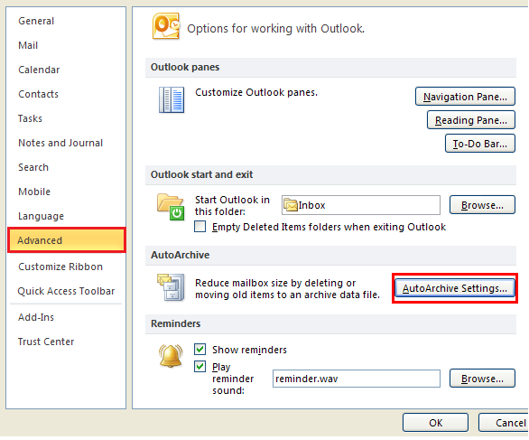Click the To-Do Bar button

click(479, 144)
